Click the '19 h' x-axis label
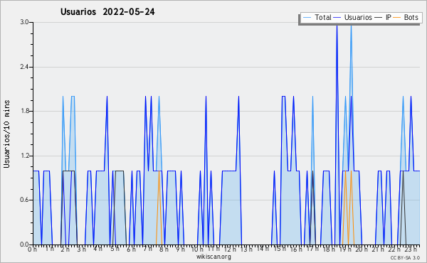427x263 pixels. (x=345, y=249)
